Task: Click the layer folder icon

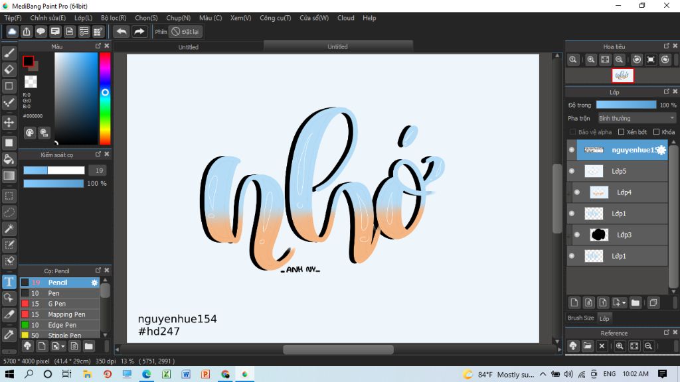Action: click(x=636, y=302)
